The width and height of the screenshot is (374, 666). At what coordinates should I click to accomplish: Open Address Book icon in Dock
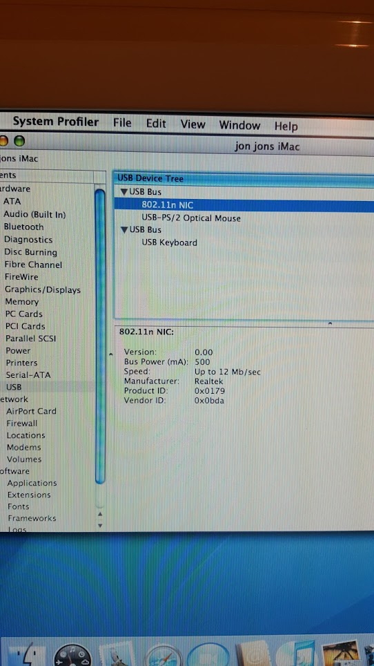253,654
